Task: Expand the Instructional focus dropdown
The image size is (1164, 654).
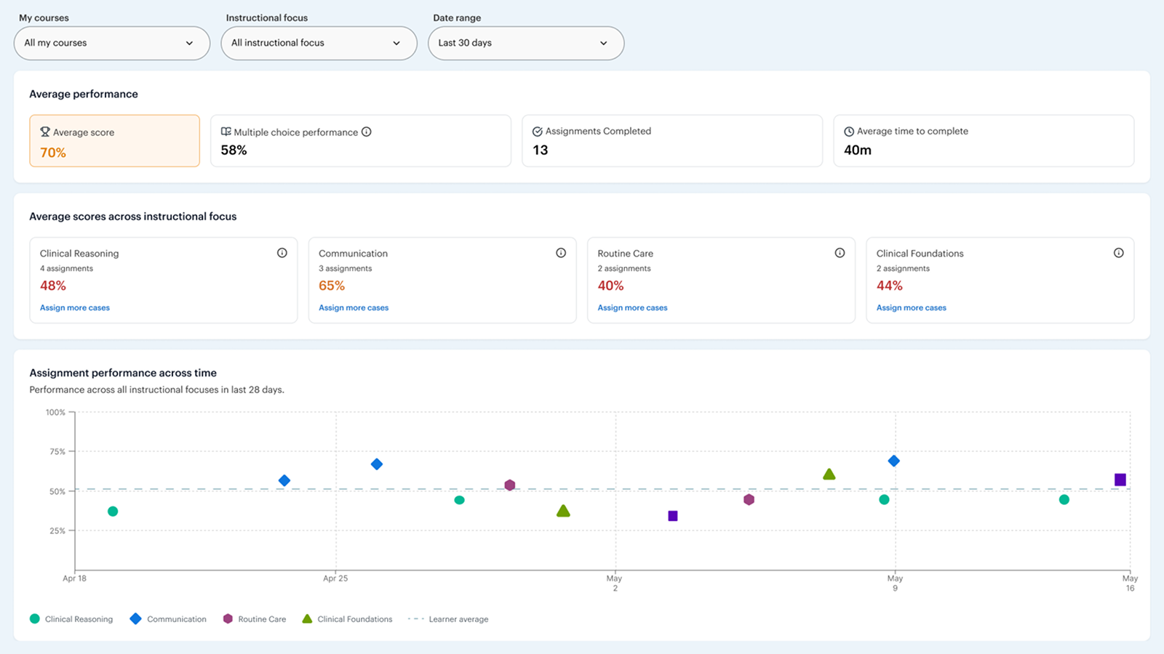Action: (x=319, y=43)
